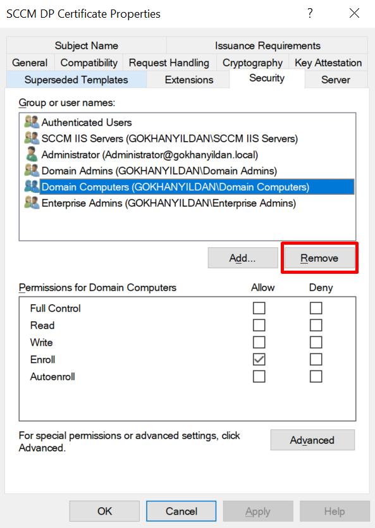Uncheck the Enroll Allow checkbox
375x528 pixels.
pos(259,359)
